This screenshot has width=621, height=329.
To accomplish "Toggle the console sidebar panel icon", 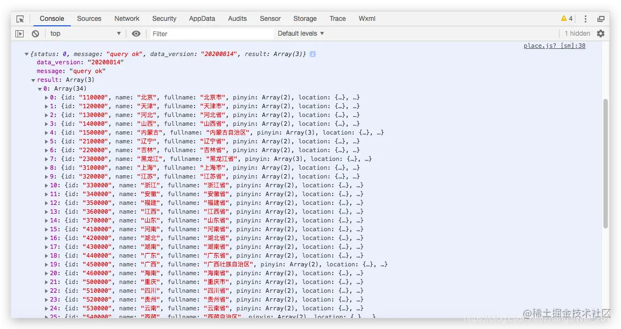I will [x=19, y=34].
